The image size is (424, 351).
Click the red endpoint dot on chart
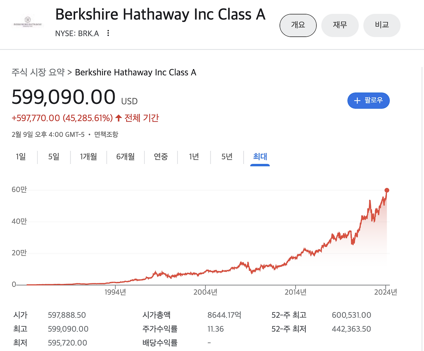point(387,190)
